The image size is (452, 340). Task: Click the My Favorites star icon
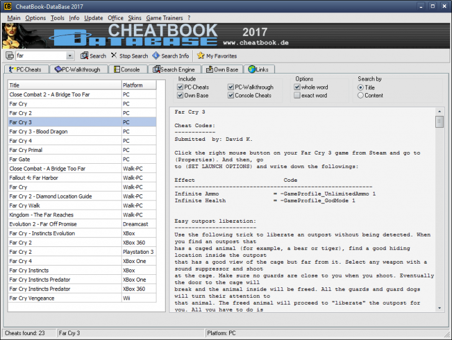[201, 56]
